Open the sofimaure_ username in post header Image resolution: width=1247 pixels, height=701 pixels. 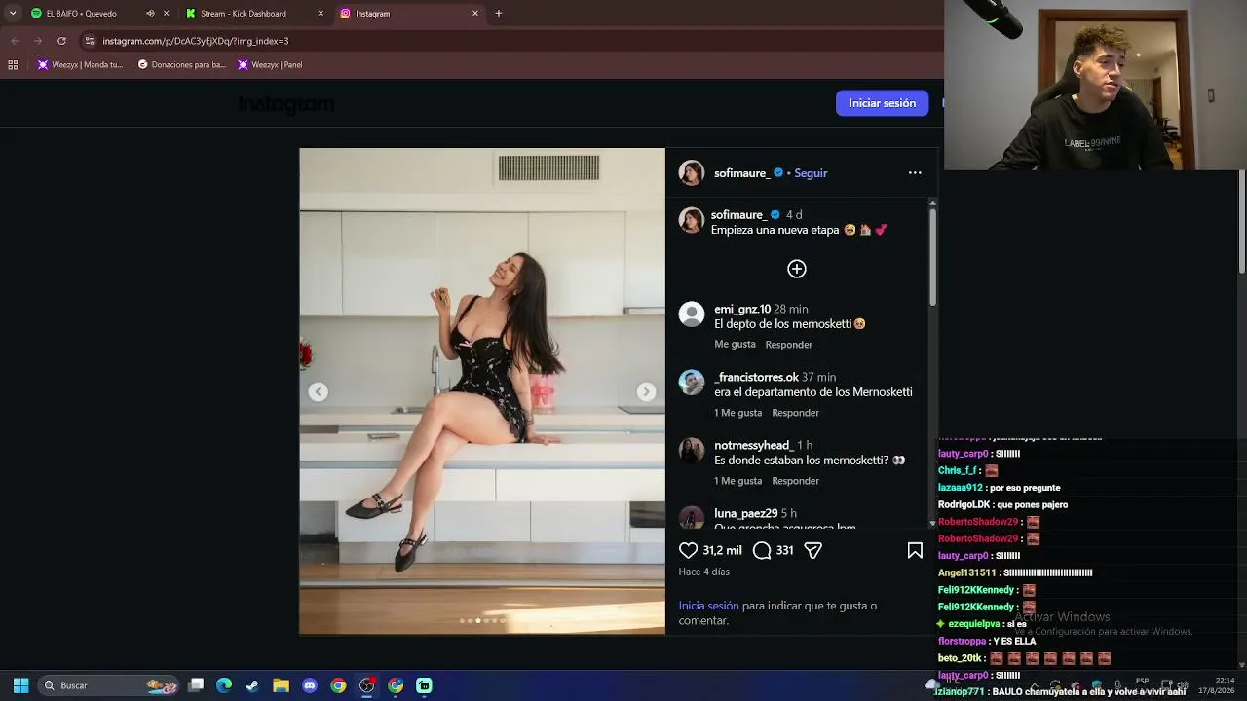click(x=742, y=173)
